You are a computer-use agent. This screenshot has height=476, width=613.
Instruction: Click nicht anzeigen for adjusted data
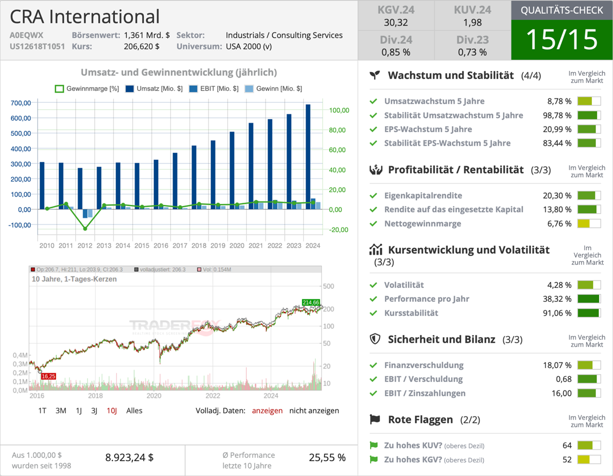[314, 411]
